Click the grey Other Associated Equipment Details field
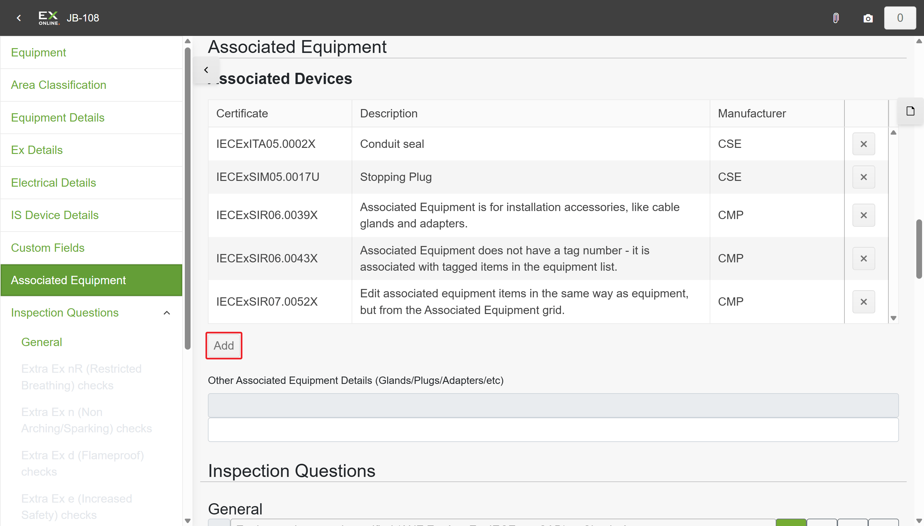The height and width of the screenshot is (526, 924). point(553,405)
